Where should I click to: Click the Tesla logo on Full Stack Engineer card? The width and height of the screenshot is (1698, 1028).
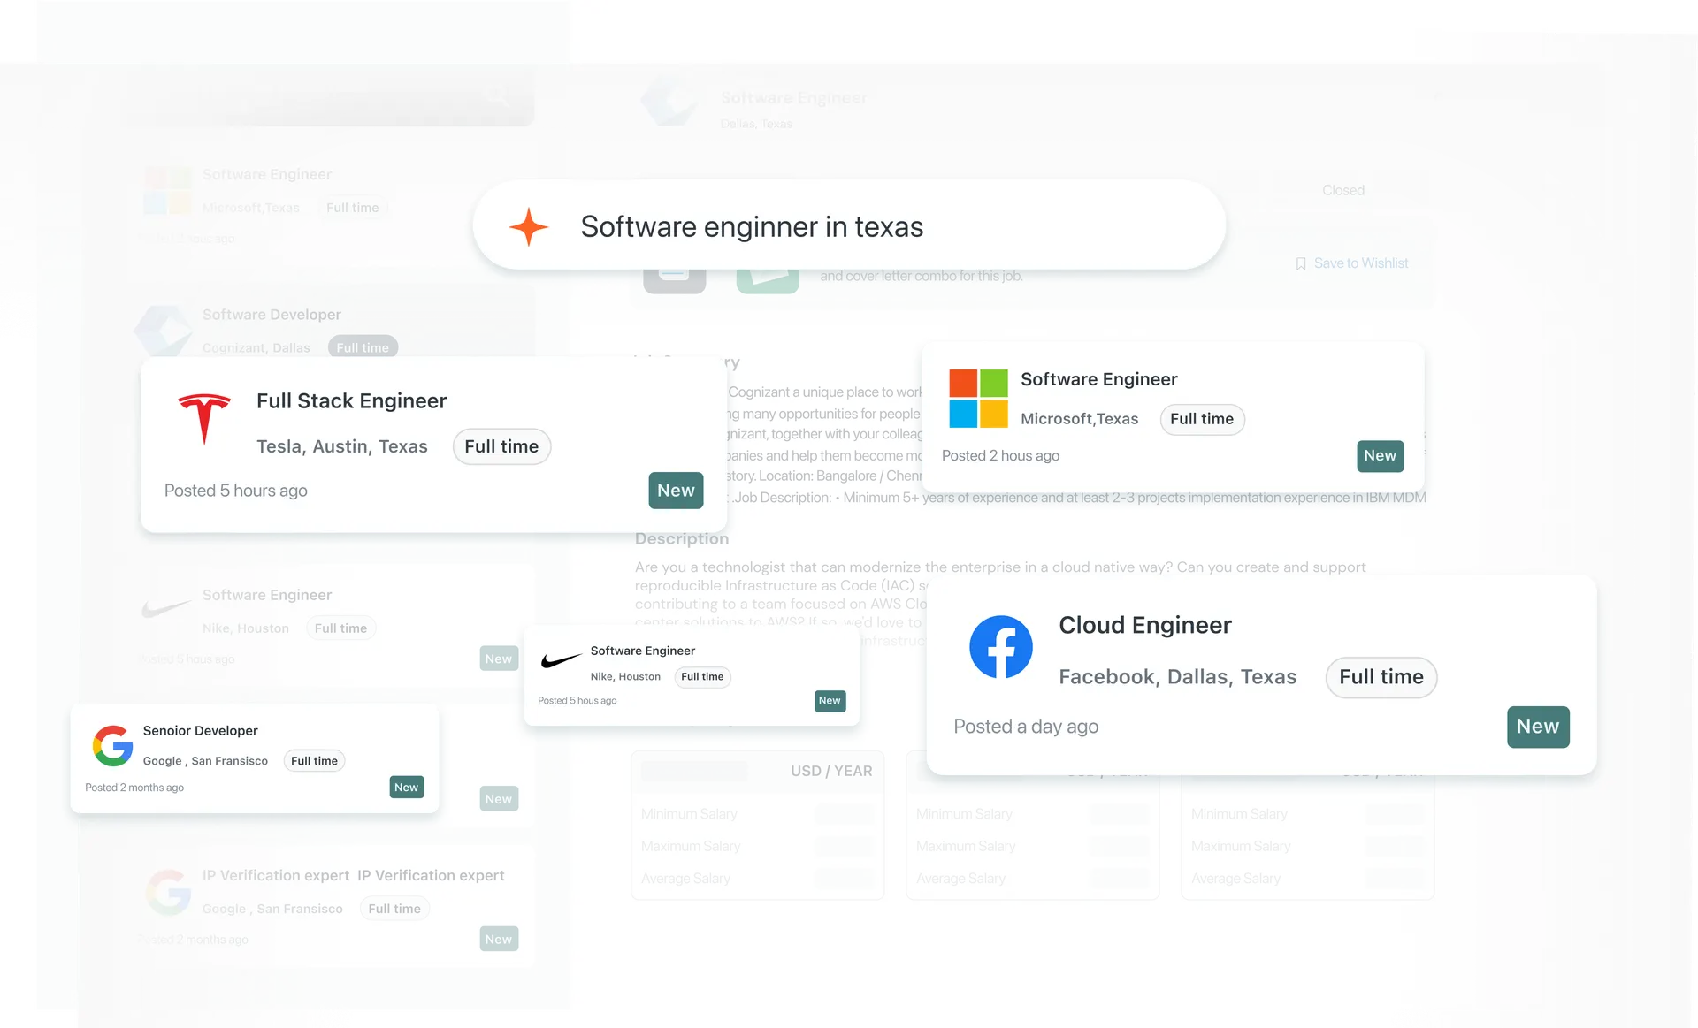click(x=204, y=419)
